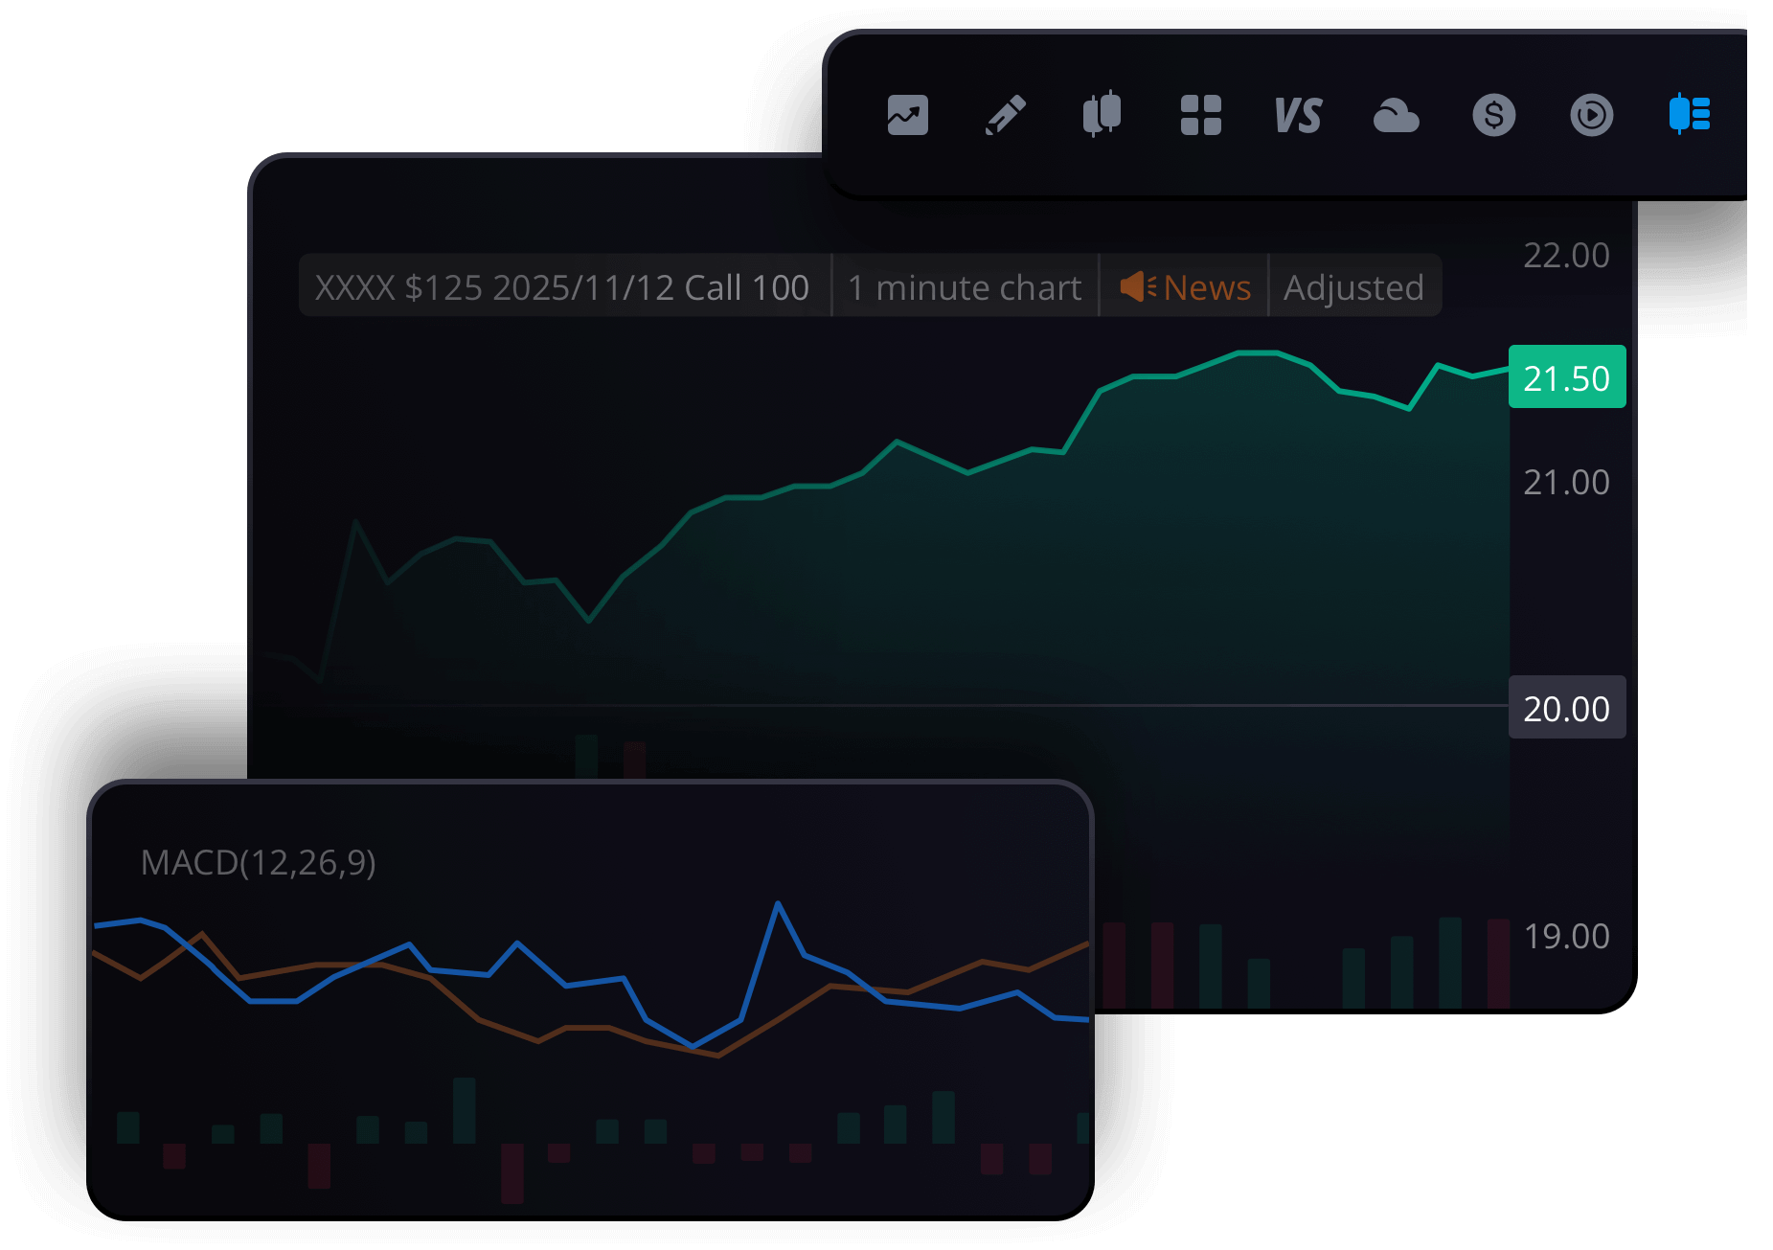
Task: Toggle the Adjusted price setting
Action: (x=1353, y=287)
